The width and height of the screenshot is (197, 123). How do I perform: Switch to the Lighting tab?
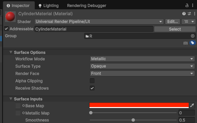coord(49,6)
